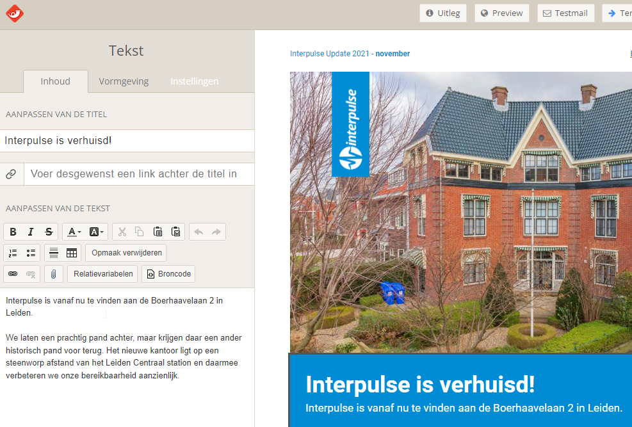Open the text color dropdown

(x=74, y=232)
